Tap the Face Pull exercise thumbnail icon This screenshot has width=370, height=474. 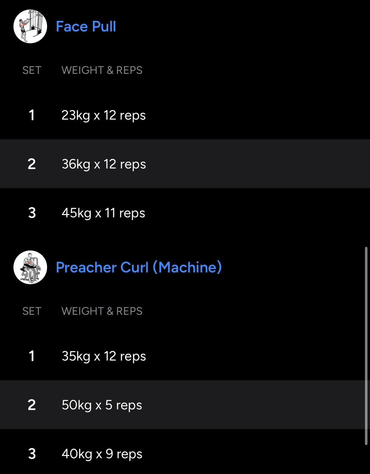click(x=30, y=26)
